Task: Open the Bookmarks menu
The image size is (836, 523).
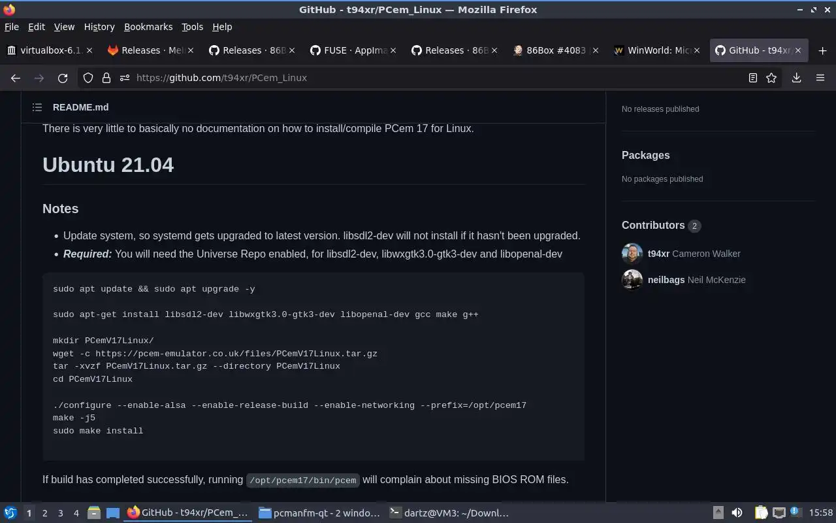Action: pyautogui.click(x=148, y=27)
